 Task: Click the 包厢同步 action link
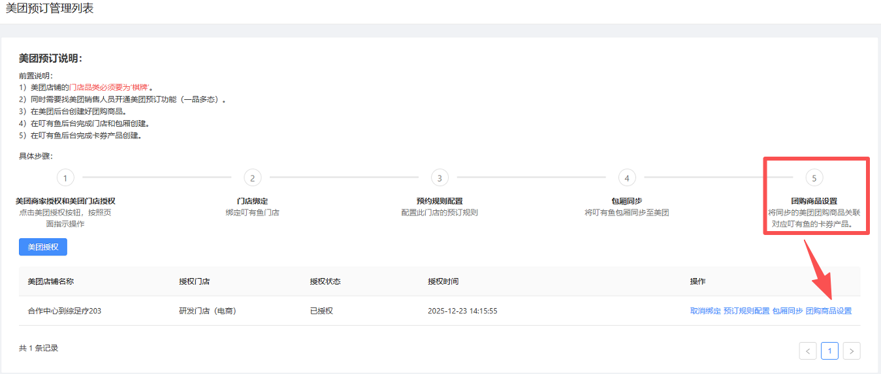click(788, 311)
